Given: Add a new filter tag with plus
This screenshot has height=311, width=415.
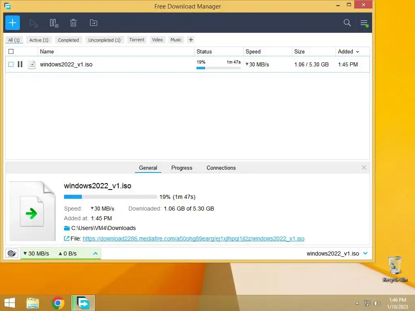Looking at the screenshot, I should click(191, 40).
